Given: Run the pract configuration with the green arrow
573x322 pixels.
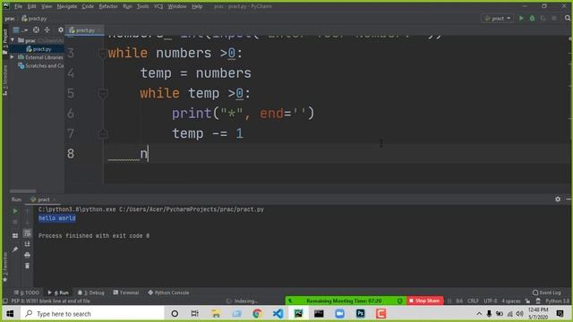Looking at the screenshot, I should (x=521, y=18).
